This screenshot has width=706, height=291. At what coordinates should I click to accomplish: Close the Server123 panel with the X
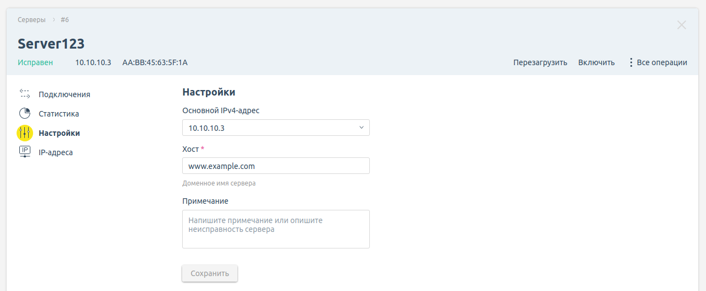pos(682,25)
